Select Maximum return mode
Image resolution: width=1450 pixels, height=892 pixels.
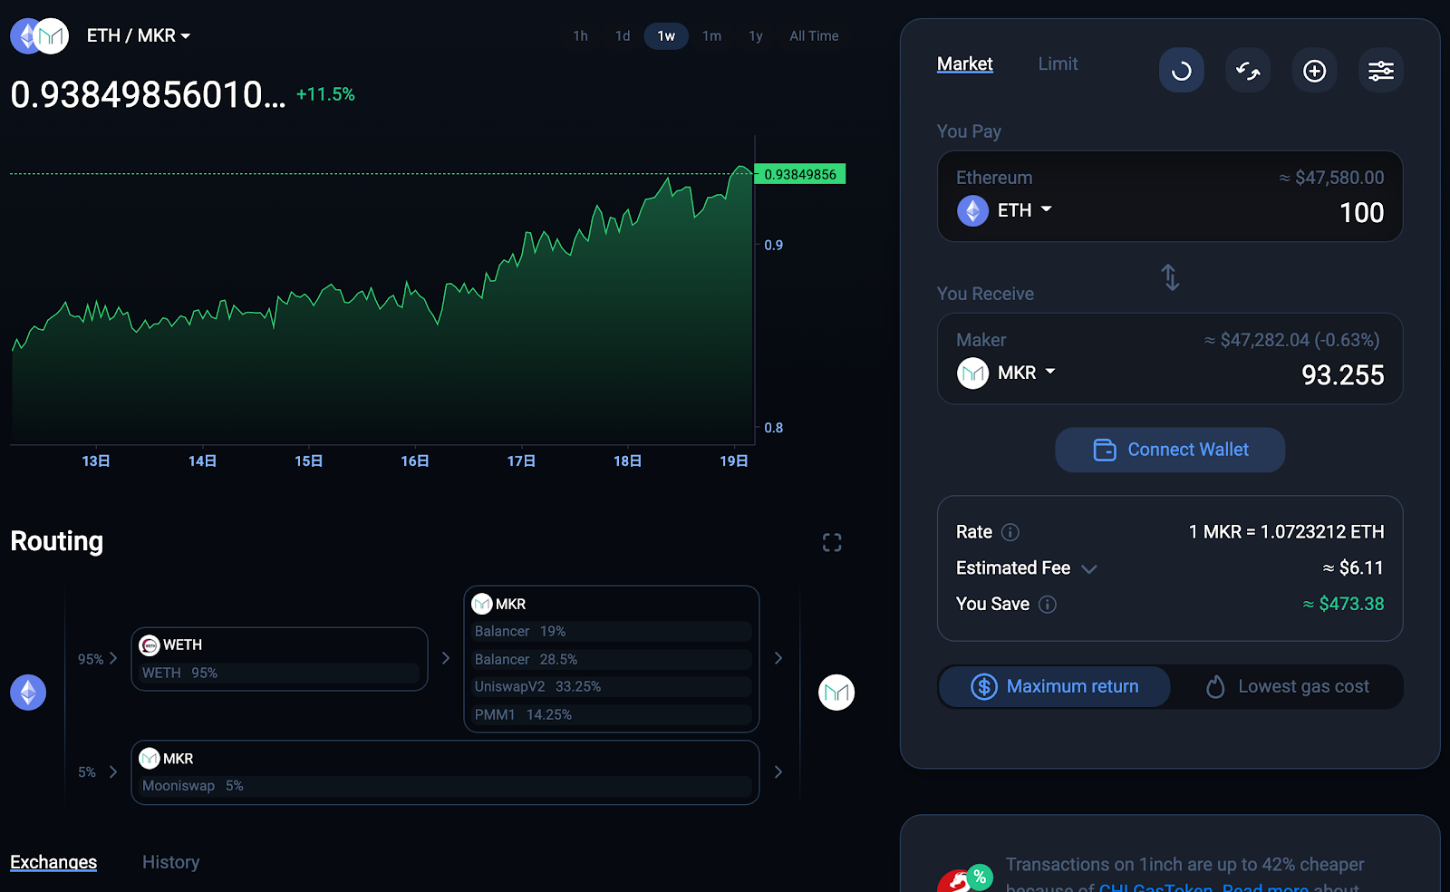(1055, 687)
